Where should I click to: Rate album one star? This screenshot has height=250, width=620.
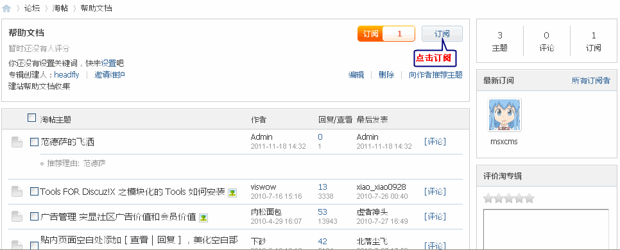488,198
